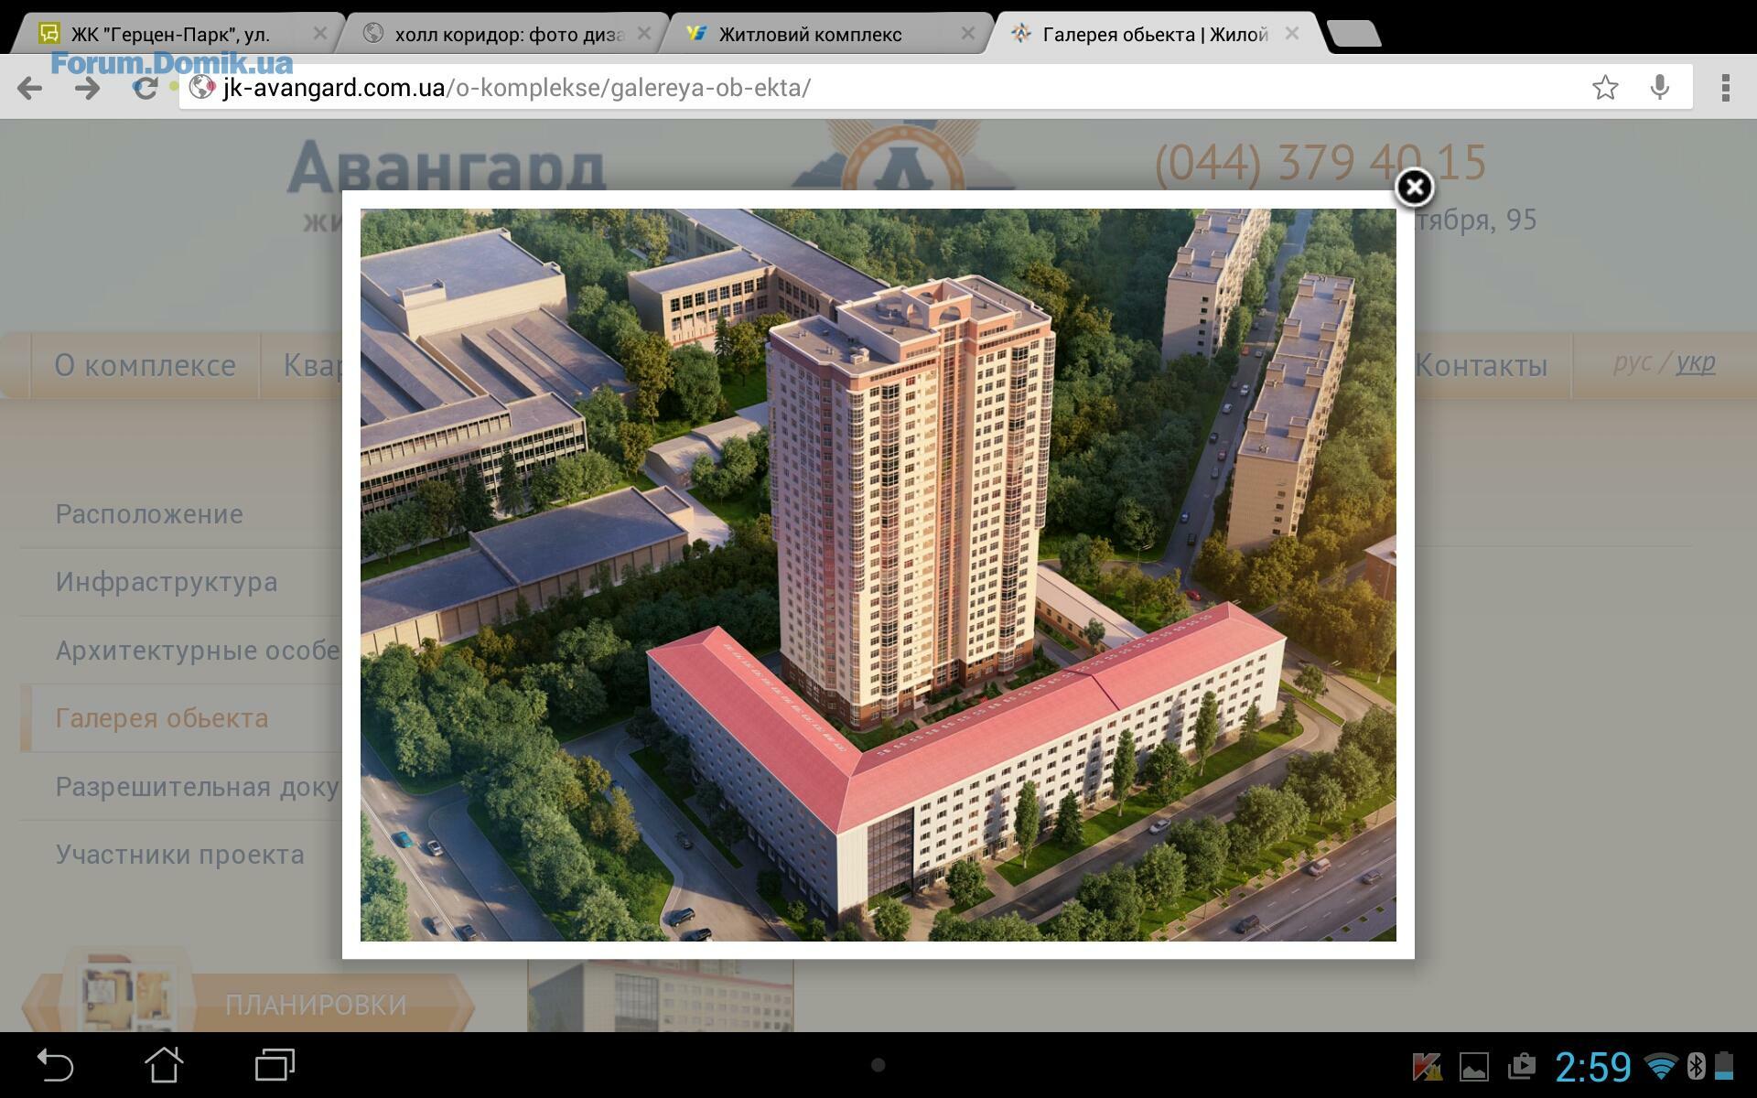Open the browser three-dot menu
The height and width of the screenshot is (1098, 1757).
[x=1725, y=88]
